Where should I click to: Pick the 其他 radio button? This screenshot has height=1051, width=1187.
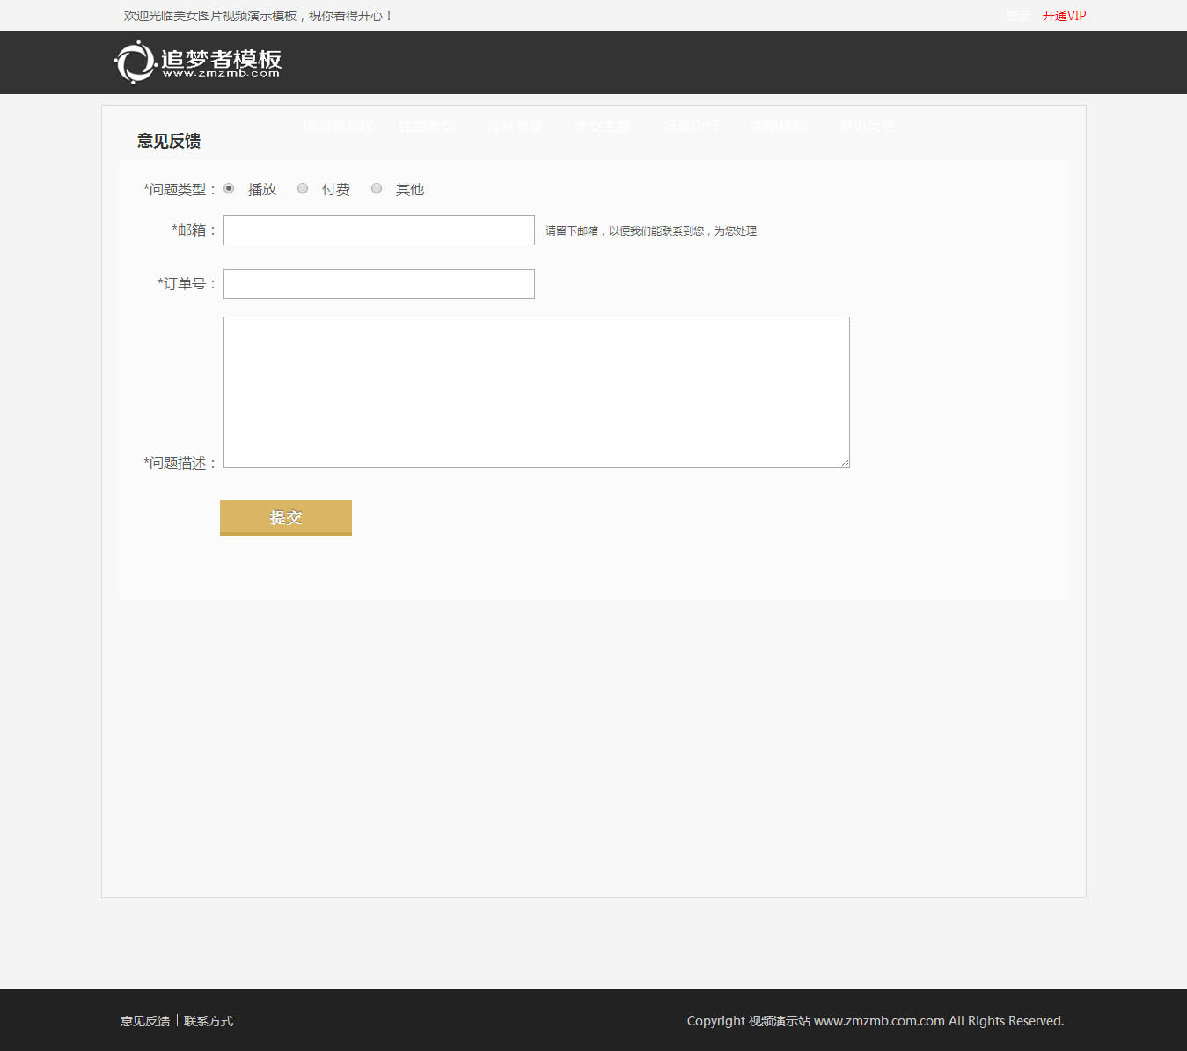point(377,188)
